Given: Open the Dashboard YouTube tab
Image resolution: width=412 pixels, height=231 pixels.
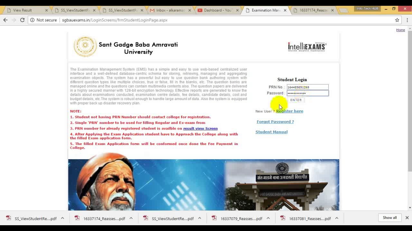Looking at the screenshot, I should pos(218,10).
